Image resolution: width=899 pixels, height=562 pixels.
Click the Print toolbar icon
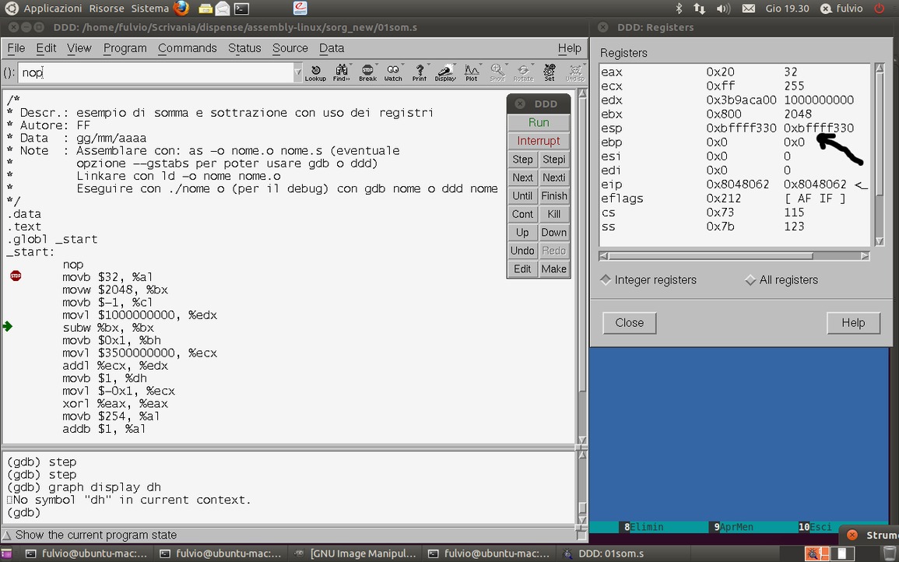(x=420, y=72)
